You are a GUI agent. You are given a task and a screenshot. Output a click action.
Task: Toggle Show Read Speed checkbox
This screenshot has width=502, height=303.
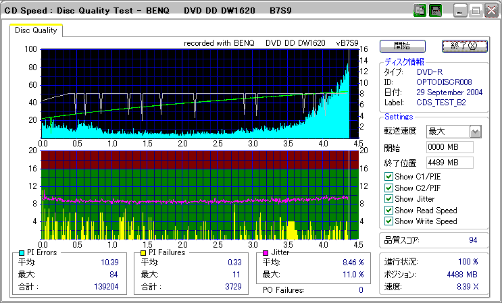tap(388, 210)
